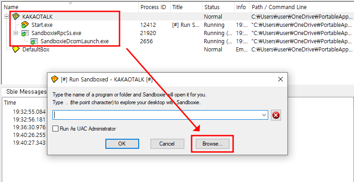Sort by the Process ID column header
Viewport: 354px width, 182px height.
tap(155, 7)
